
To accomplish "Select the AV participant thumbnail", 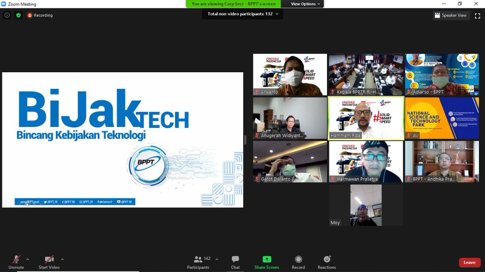I will [442, 118].
